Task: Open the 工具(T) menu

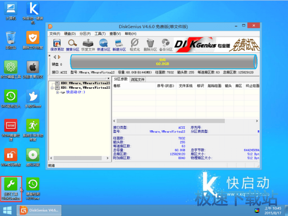Action: pos(100,34)
